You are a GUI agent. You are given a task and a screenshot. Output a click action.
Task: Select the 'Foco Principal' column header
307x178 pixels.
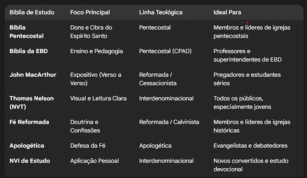[90, 12]
